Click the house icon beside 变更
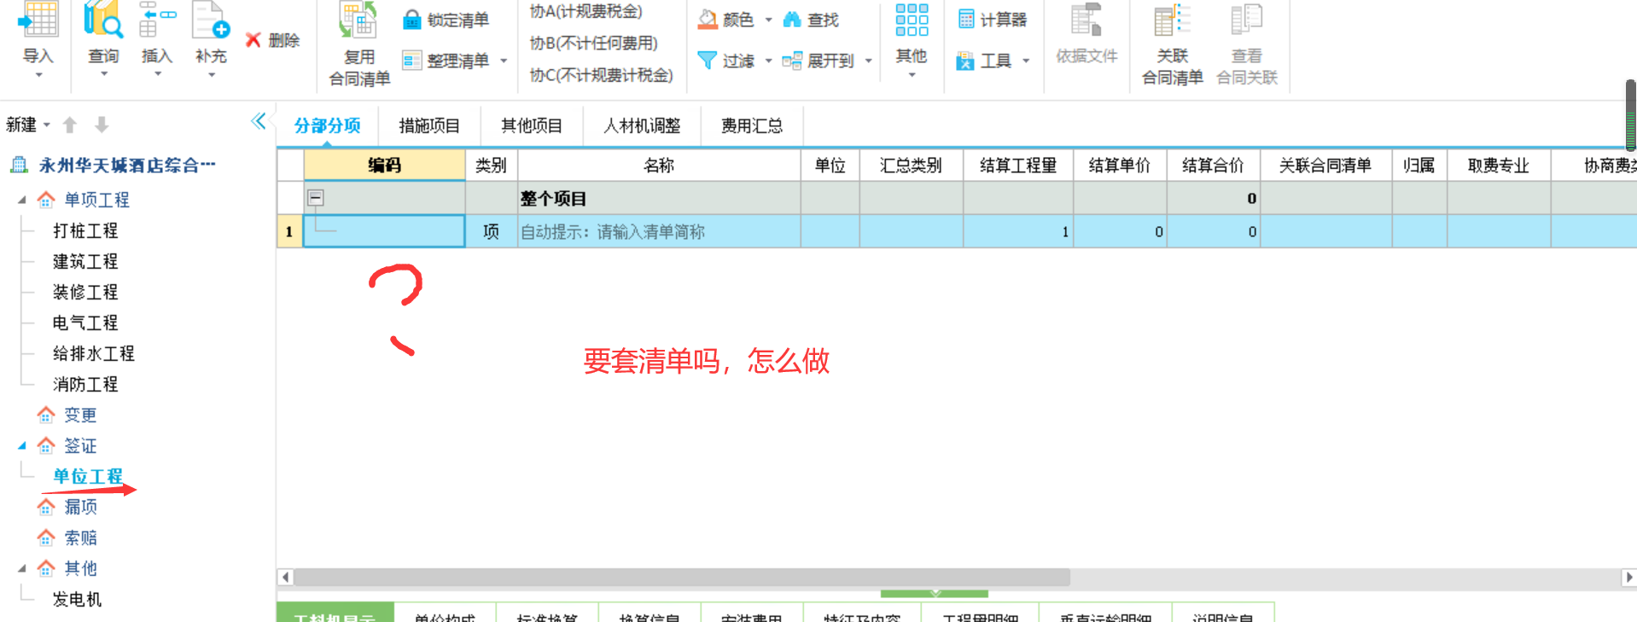 point(46,415)
